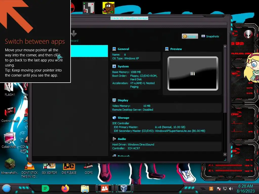Click the details pane scroll-down arrow
Viewport: 259px width, 194px height.
point(225,155)
